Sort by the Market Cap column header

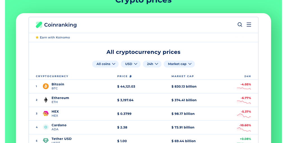(182, 76)
